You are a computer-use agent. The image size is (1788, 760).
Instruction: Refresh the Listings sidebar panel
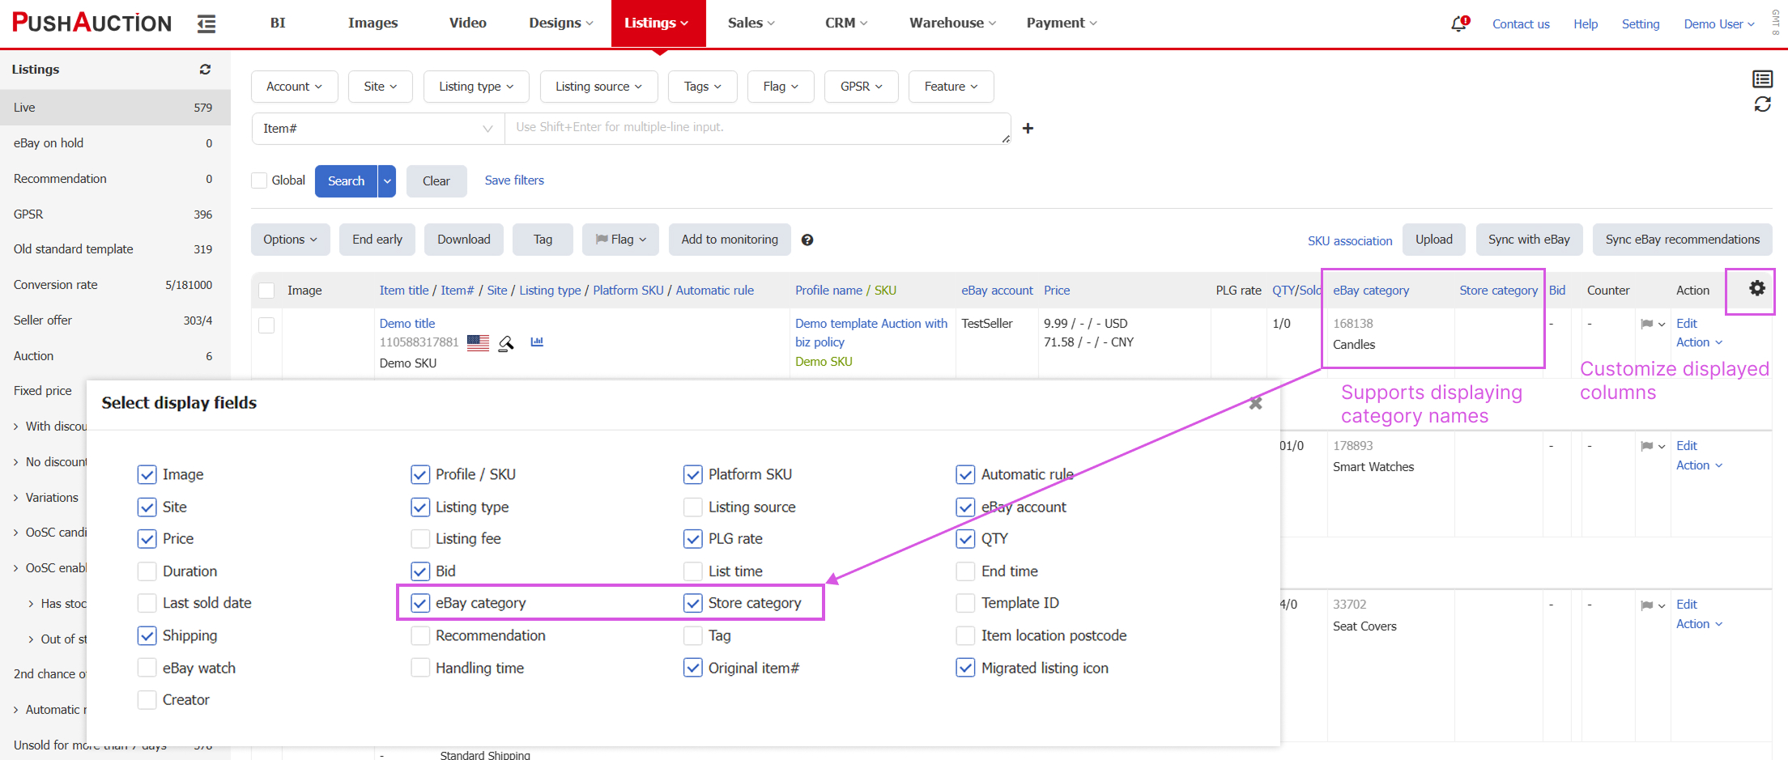[205, 70]
